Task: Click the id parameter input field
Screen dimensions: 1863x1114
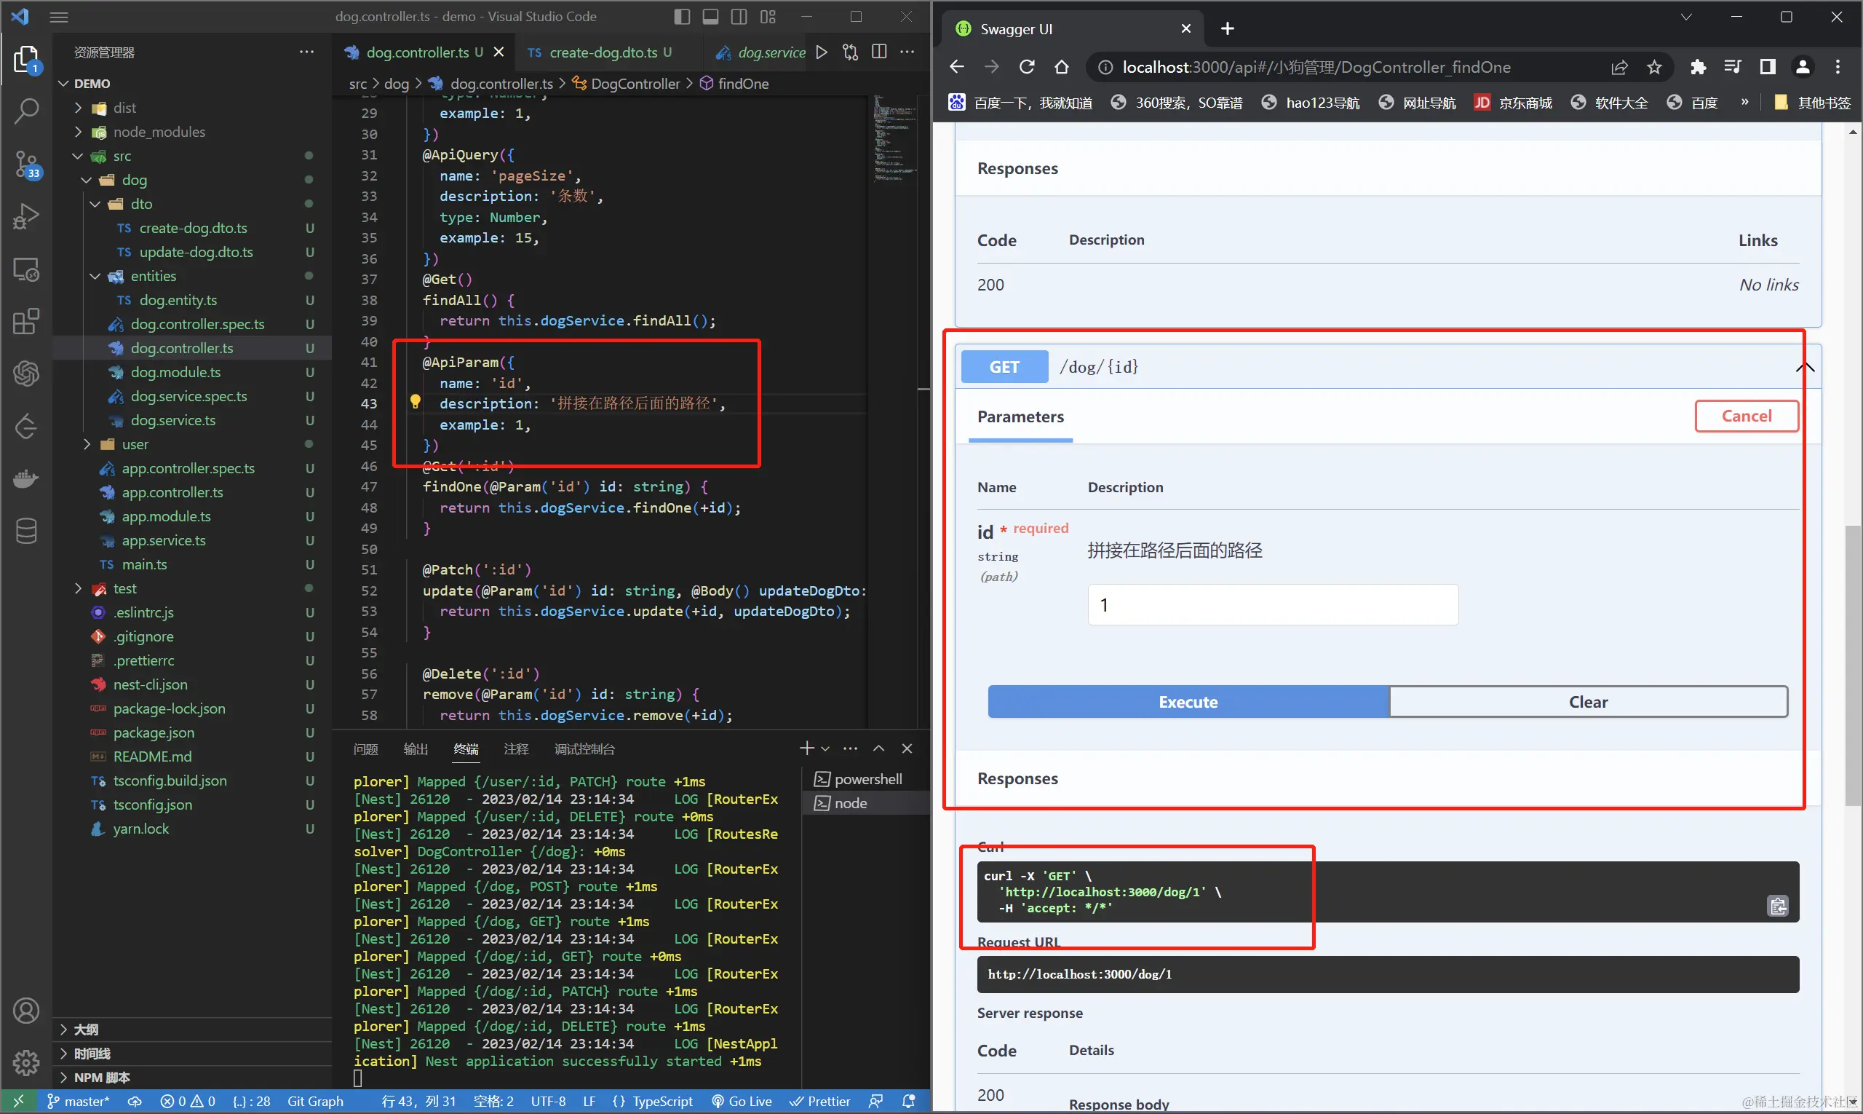Action: click(x=1273, y=605)
